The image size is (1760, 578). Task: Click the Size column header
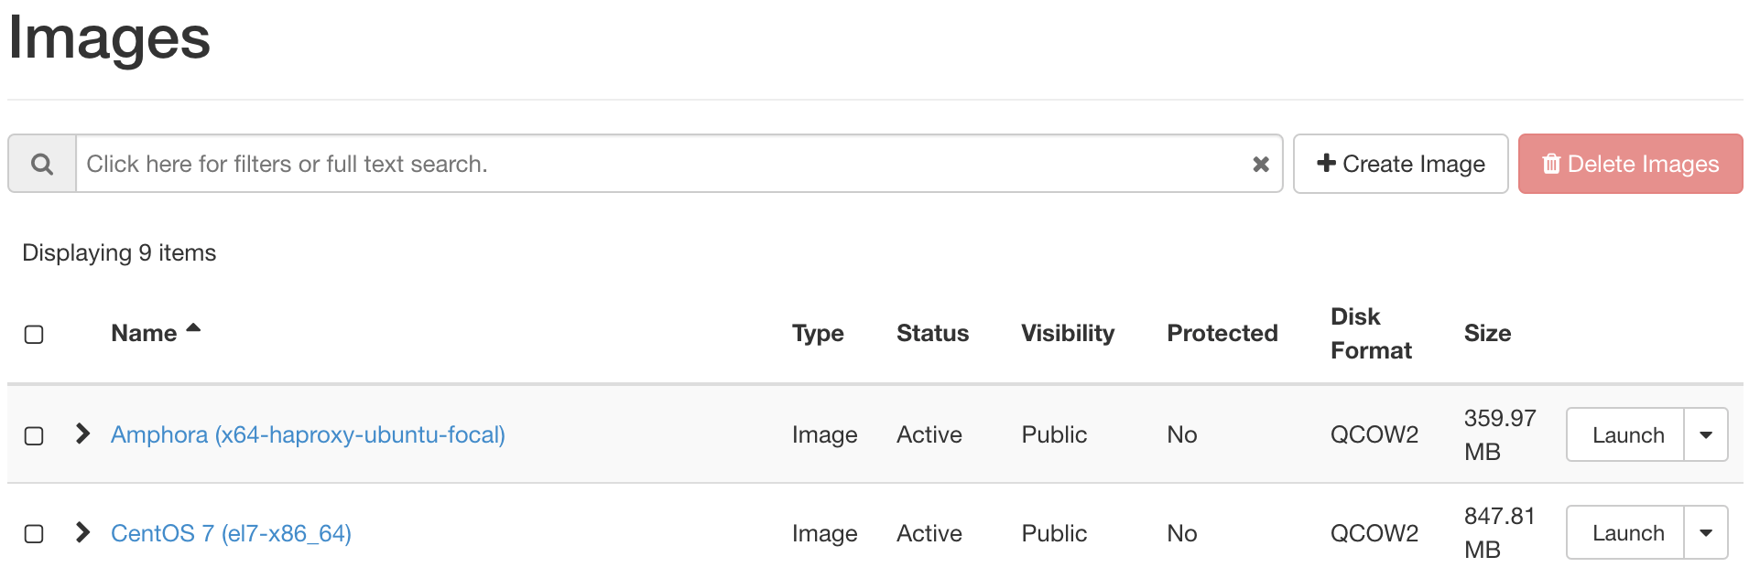pos(1487,332)
